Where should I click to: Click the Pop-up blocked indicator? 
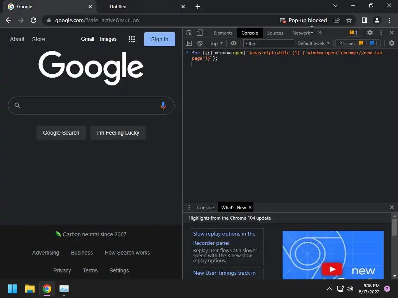pyautogui.click(x=303, y=20)
